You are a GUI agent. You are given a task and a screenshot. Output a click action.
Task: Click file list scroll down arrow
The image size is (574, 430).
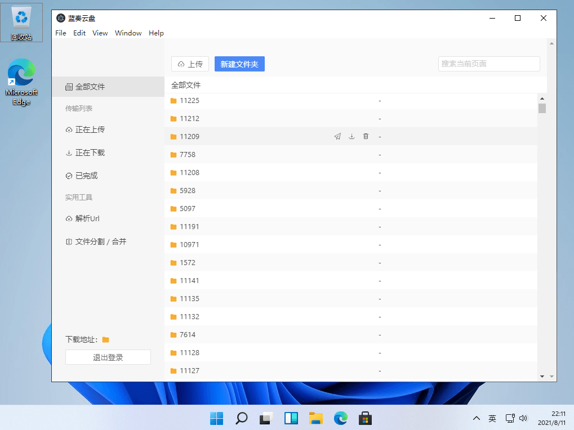coord(542,377)
